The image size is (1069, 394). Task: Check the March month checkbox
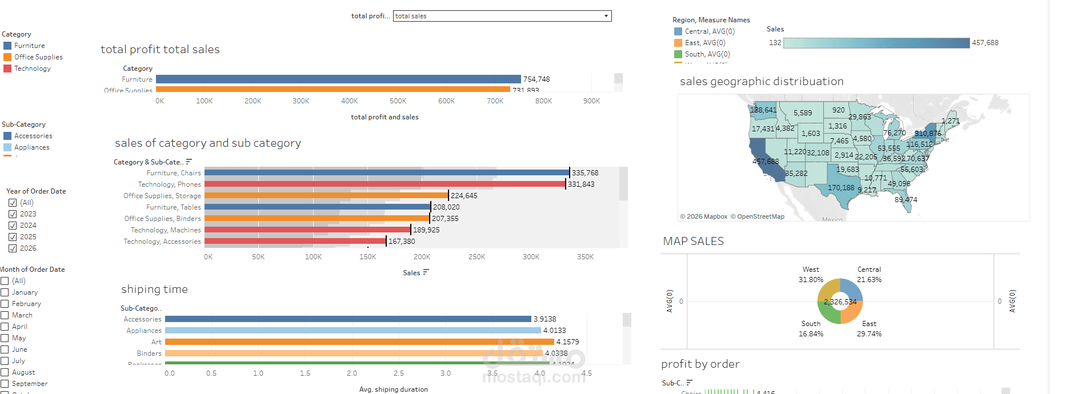tap(5, 315)
